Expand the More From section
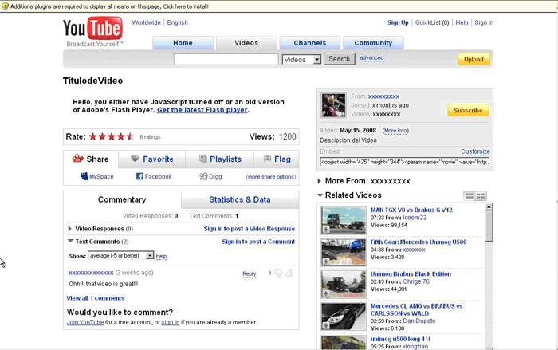 [320, 181]
